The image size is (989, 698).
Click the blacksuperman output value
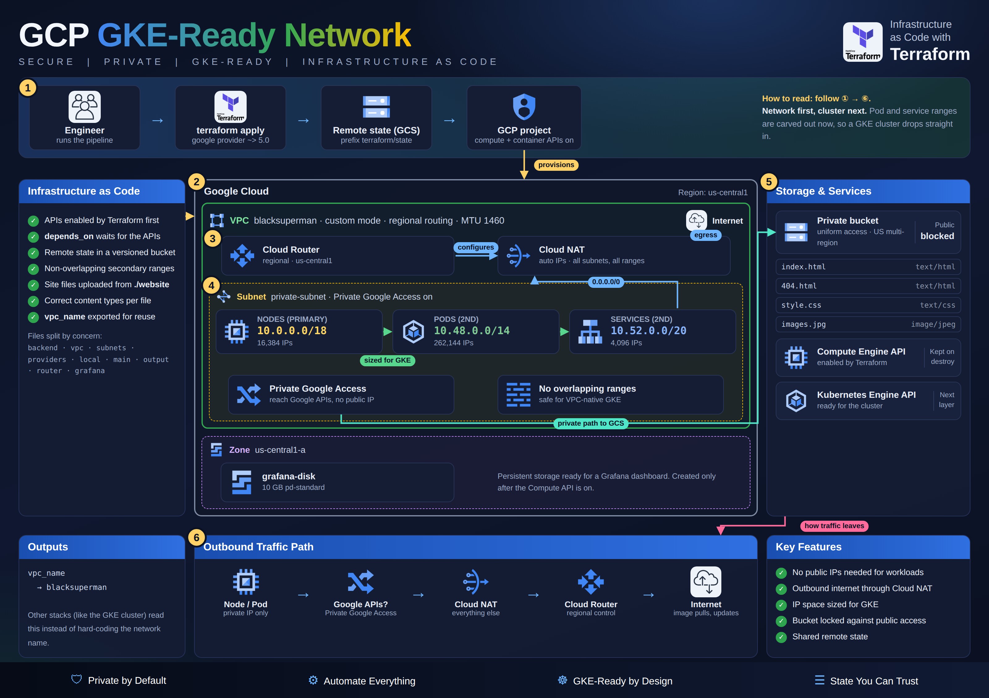76,587
